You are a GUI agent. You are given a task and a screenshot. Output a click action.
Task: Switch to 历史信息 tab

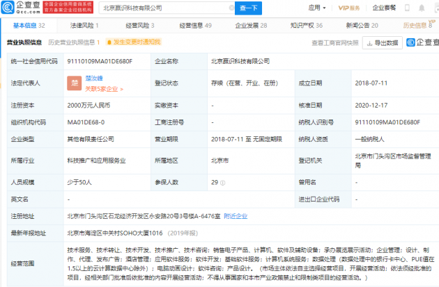[417, 26]
